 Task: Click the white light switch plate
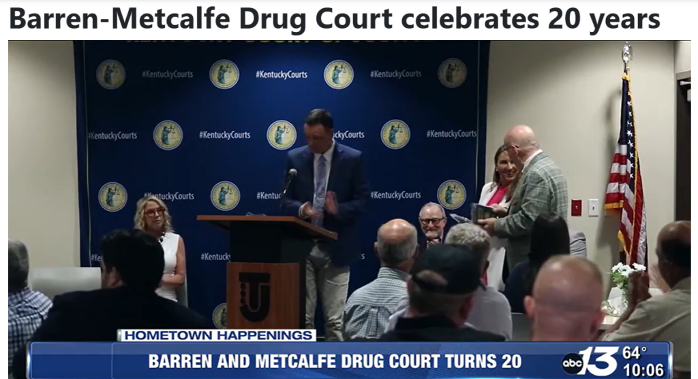tap(594, 207)
